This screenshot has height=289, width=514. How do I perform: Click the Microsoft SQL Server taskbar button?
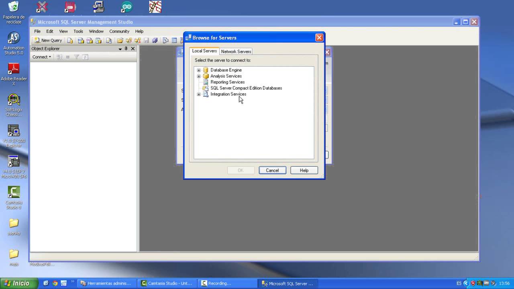(x=288, y=283)
